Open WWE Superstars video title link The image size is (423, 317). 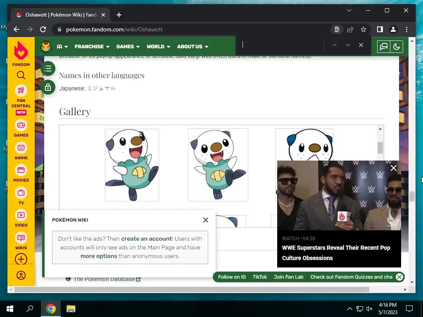click(x=336, y=253)
